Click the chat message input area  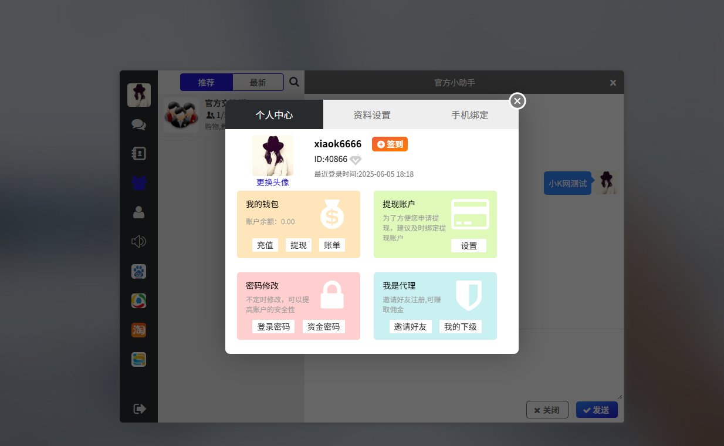pos(464,365)
